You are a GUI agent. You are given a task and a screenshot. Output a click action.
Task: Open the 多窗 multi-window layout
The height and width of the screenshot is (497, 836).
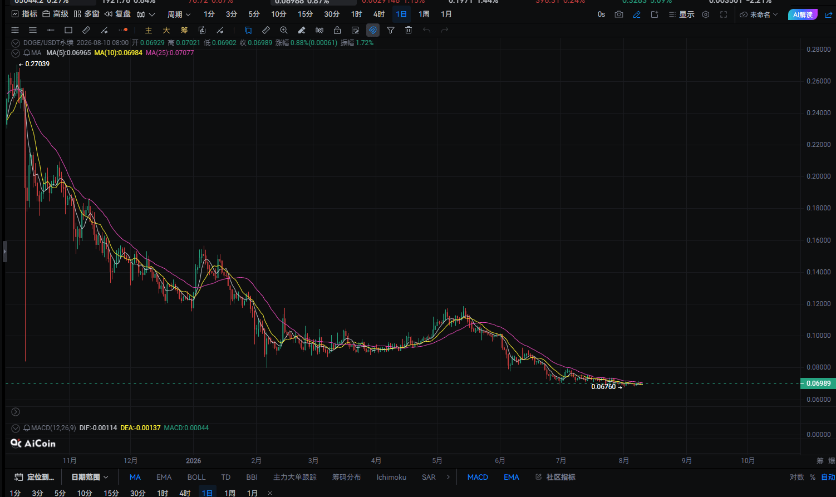point(87,14)
